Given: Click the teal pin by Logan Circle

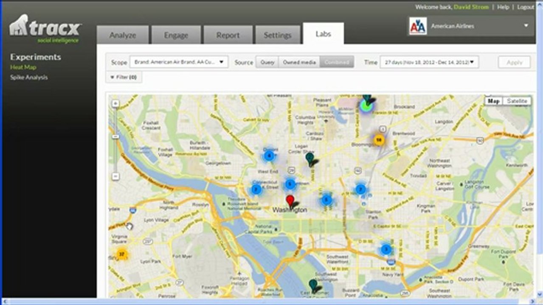Looking at the screenshot, I should coord(310,158).
